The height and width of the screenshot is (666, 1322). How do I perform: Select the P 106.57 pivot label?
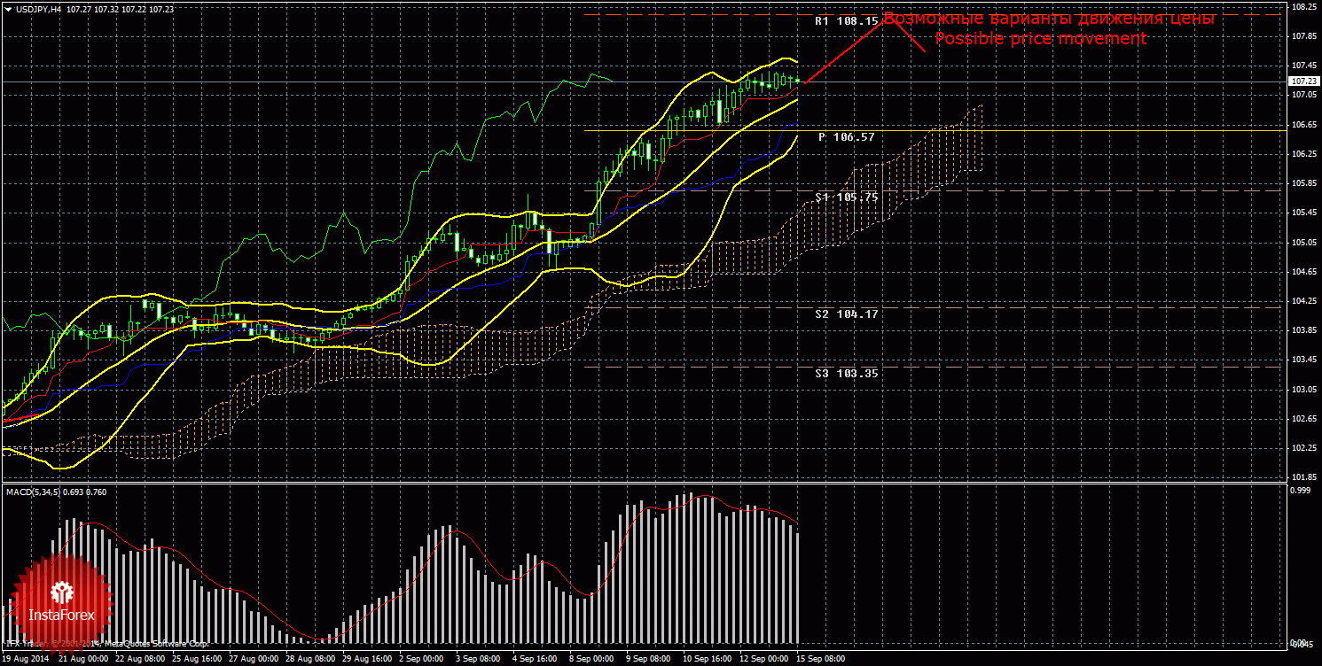pos(847,137)
